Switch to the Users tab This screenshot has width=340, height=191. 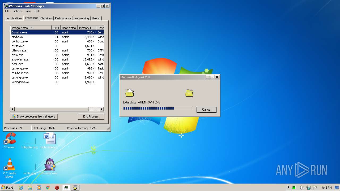[x=96, y=18]
